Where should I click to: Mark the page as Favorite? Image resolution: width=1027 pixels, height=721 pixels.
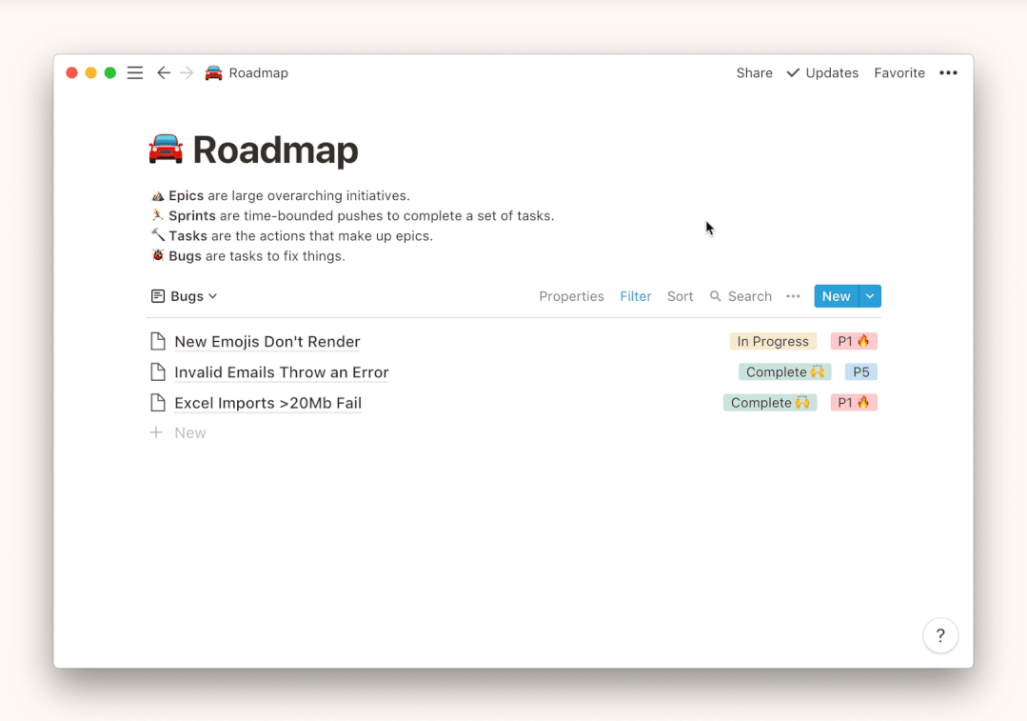pos(899,73)
